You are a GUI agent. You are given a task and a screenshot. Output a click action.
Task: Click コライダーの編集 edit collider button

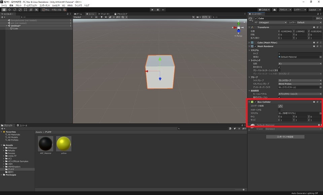(280, 106)
